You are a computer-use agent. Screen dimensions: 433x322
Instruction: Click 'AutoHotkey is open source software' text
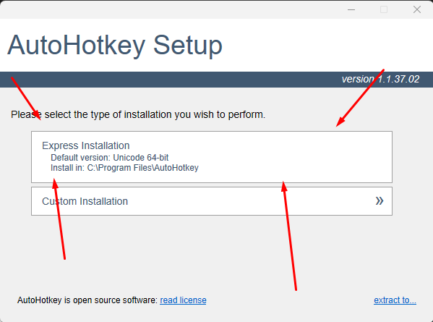pos(87,300)
